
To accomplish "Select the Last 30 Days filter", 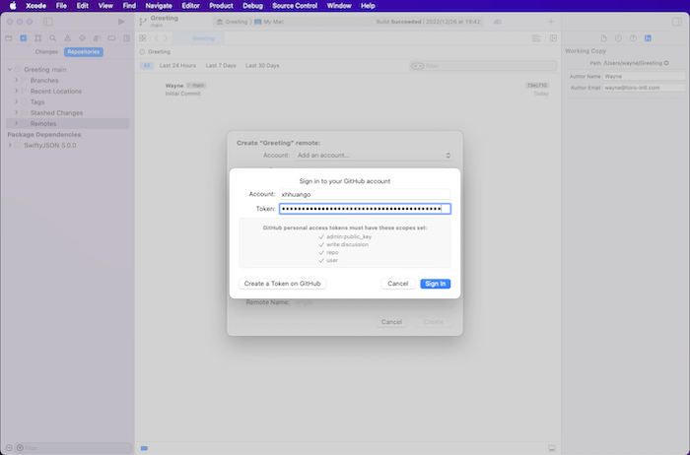I will pos(262,66).
